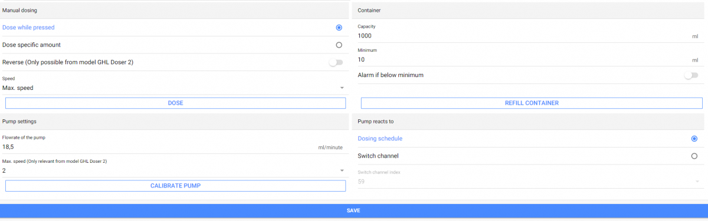Select the Dose specific amount radio button
The width and height of the screenshot is (708, 221).
click(339, 45)
